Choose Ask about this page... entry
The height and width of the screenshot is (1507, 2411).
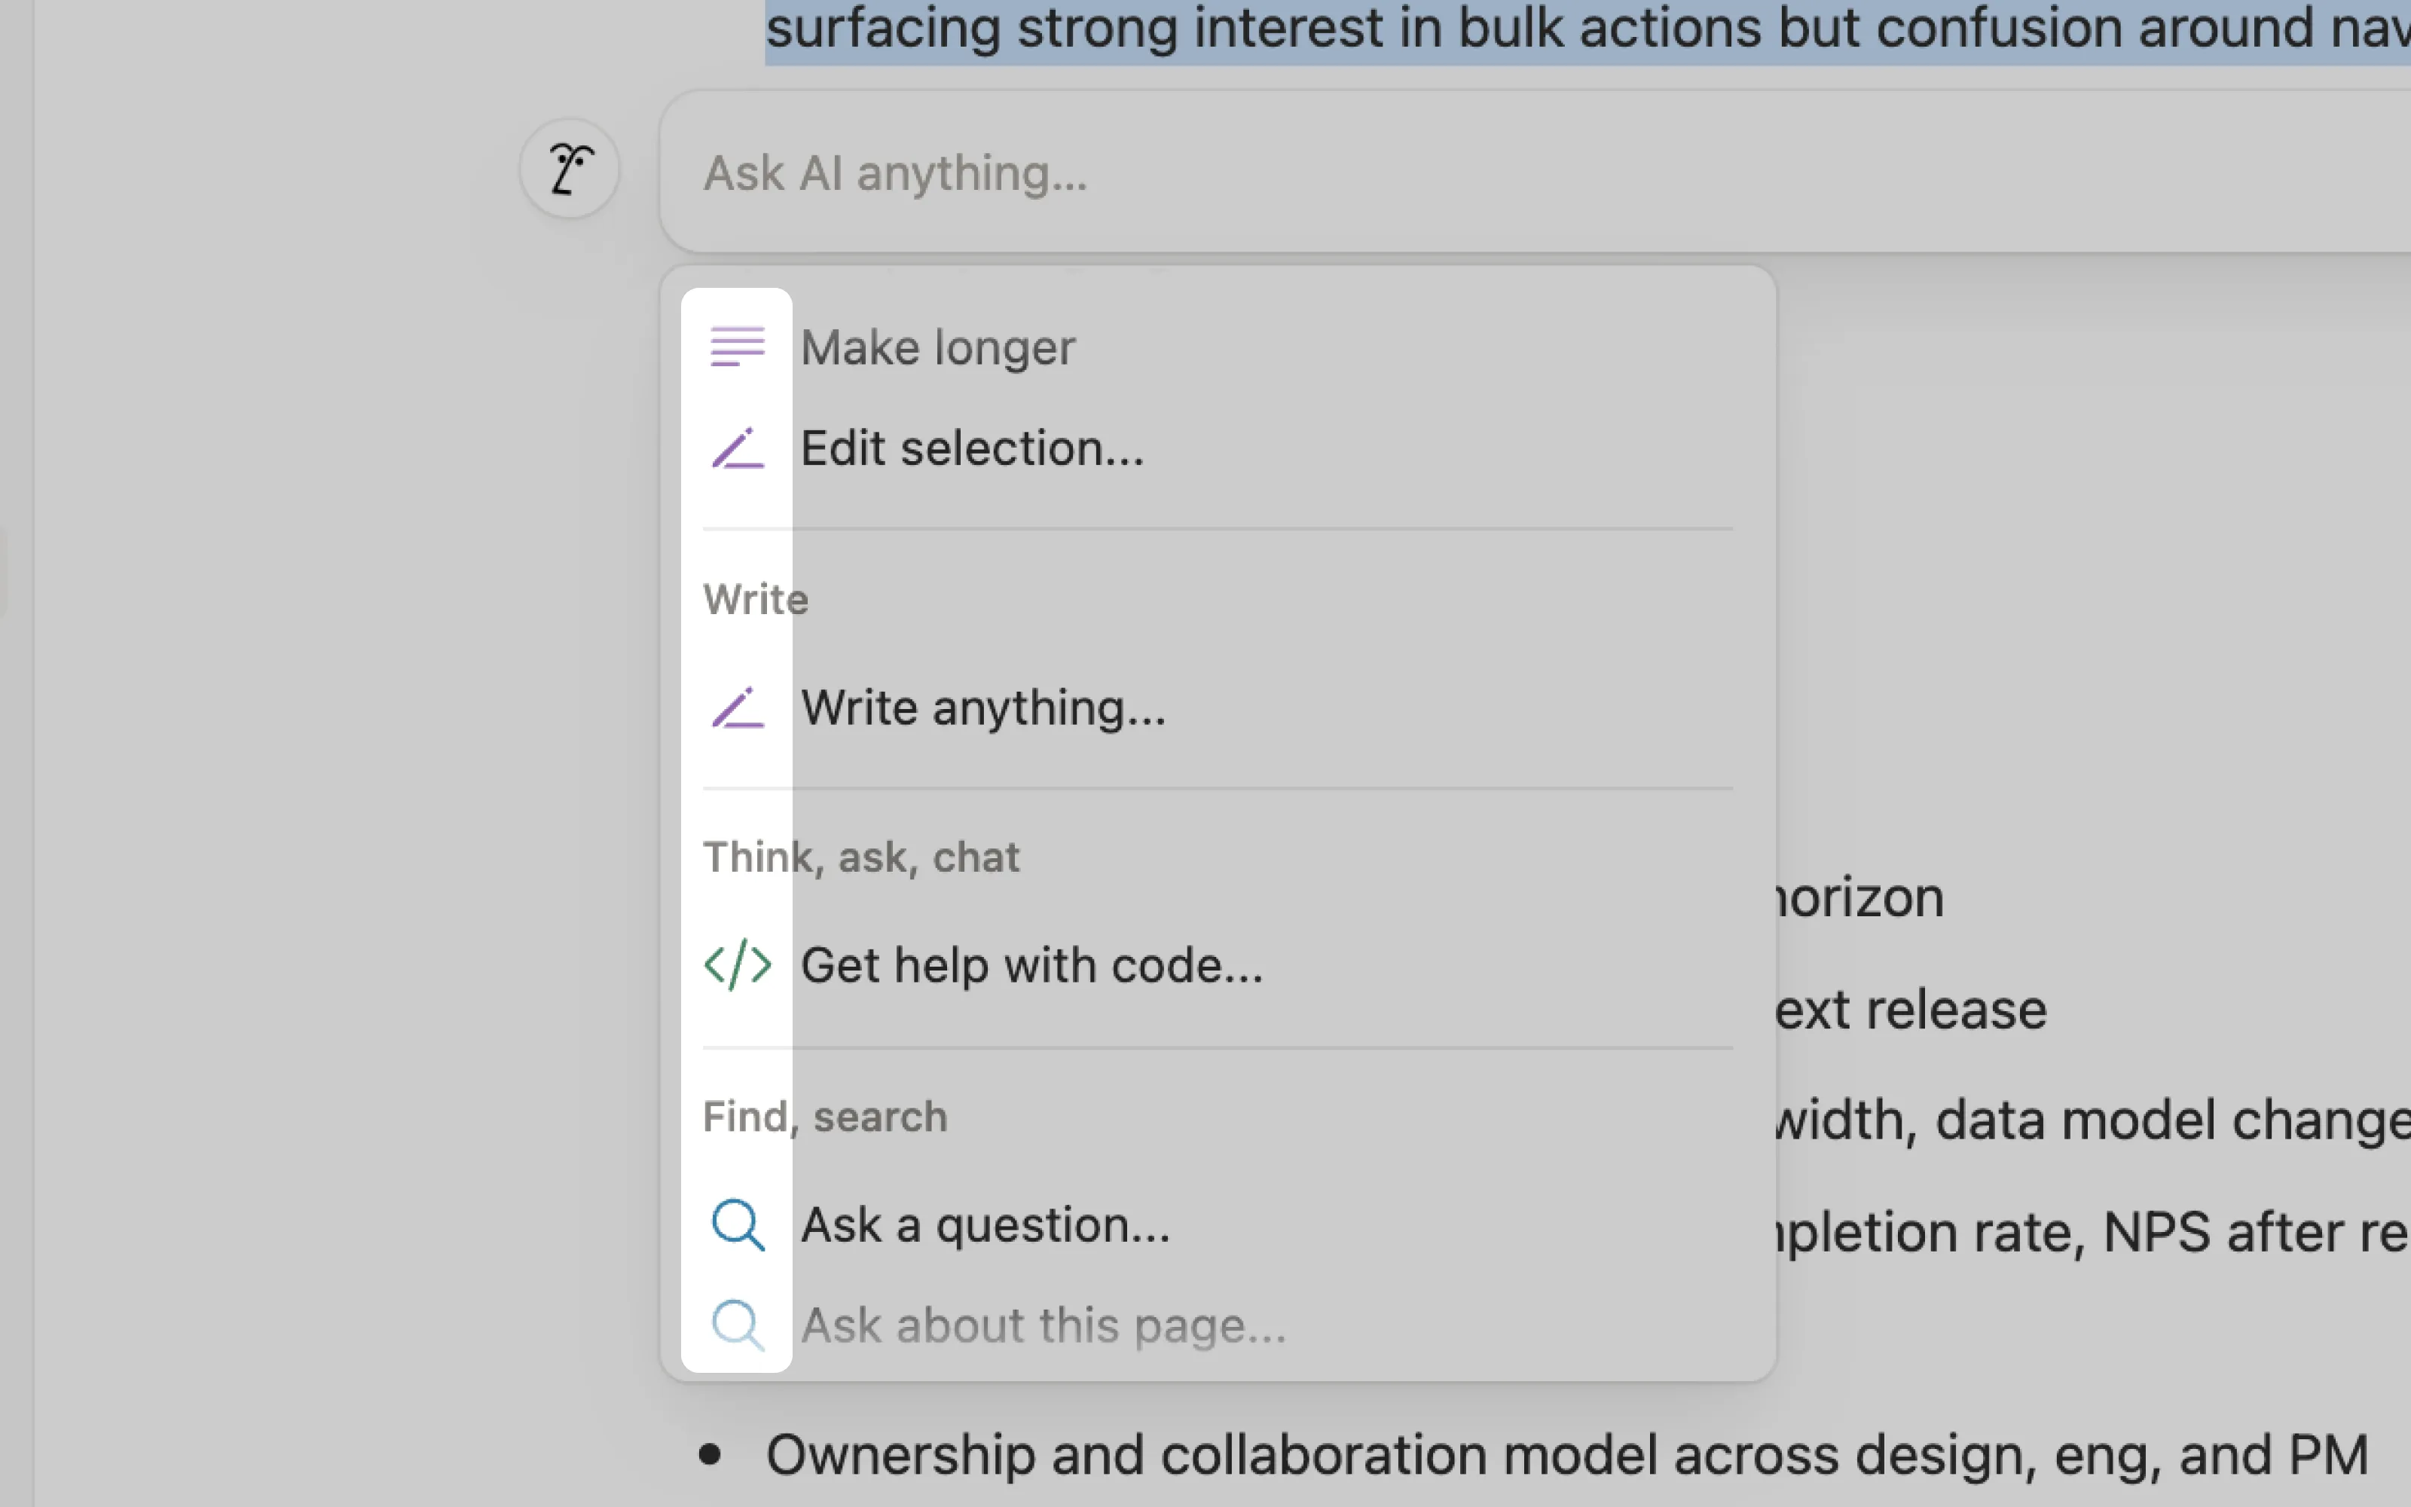click(1043, 1325)
